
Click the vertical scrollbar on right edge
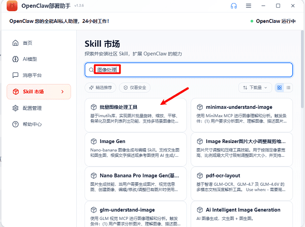(302, 69)
